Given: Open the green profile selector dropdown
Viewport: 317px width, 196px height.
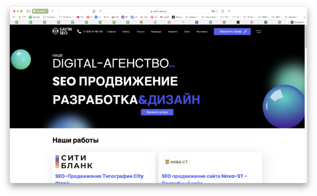Looking at the screenshot, I should coord(40,11).
